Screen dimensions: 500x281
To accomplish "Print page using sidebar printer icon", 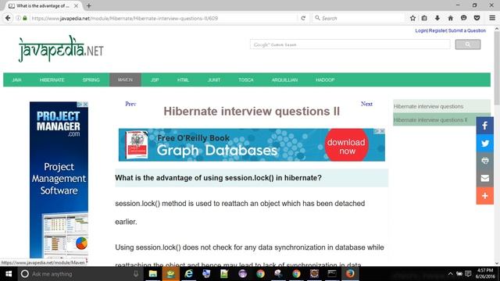I will click(484, 161).
